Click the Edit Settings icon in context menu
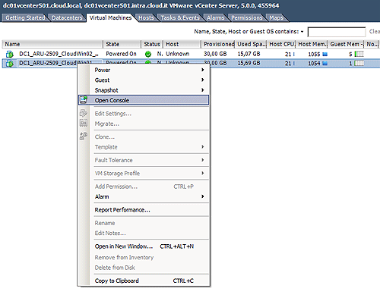380x301 pixels. (84, 113)
